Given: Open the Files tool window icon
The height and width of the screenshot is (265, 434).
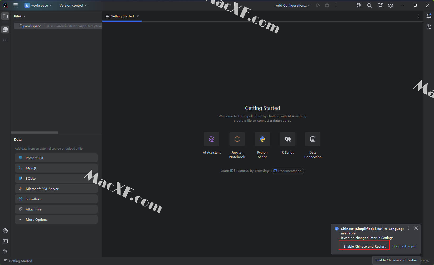Looking at the screenshot, I should pyautogui.click(x=5, y=16).
